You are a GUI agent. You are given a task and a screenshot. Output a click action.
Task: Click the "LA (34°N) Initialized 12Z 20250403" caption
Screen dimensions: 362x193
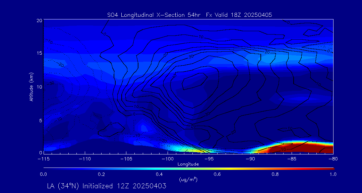coord(107,186)
